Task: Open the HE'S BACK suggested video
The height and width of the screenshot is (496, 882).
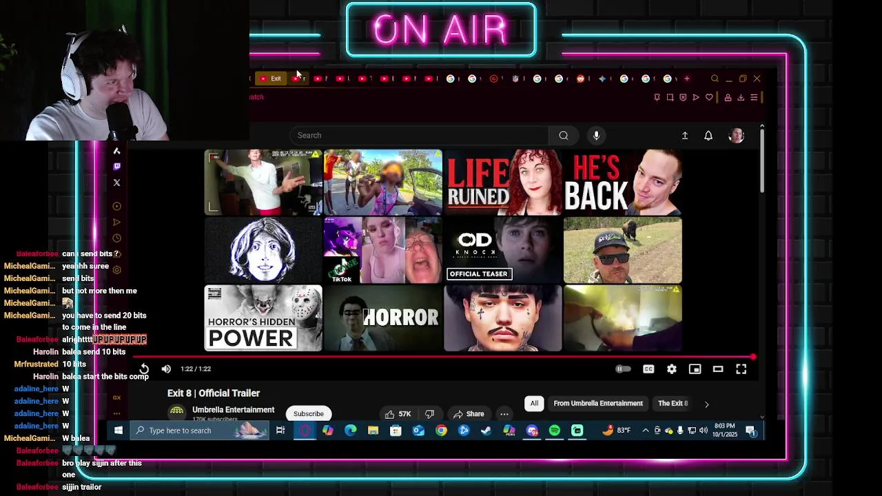Action: pos(623,183)
